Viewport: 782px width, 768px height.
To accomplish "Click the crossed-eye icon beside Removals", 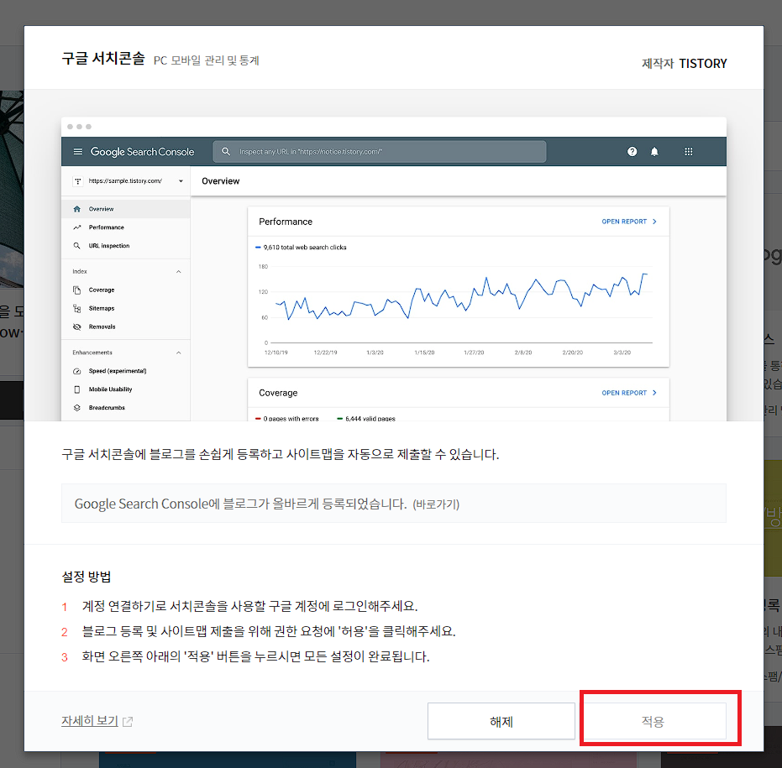I will click(x=76, y=327).
